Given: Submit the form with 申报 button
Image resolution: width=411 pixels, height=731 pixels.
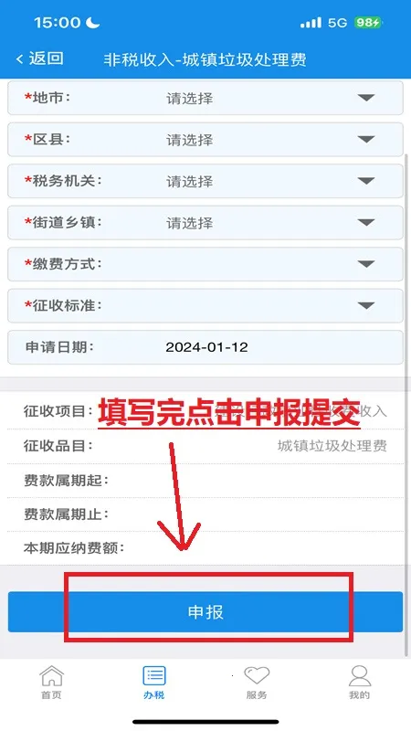Looking at the screenshot, I should pyautogui.click(x=205, y=611).
